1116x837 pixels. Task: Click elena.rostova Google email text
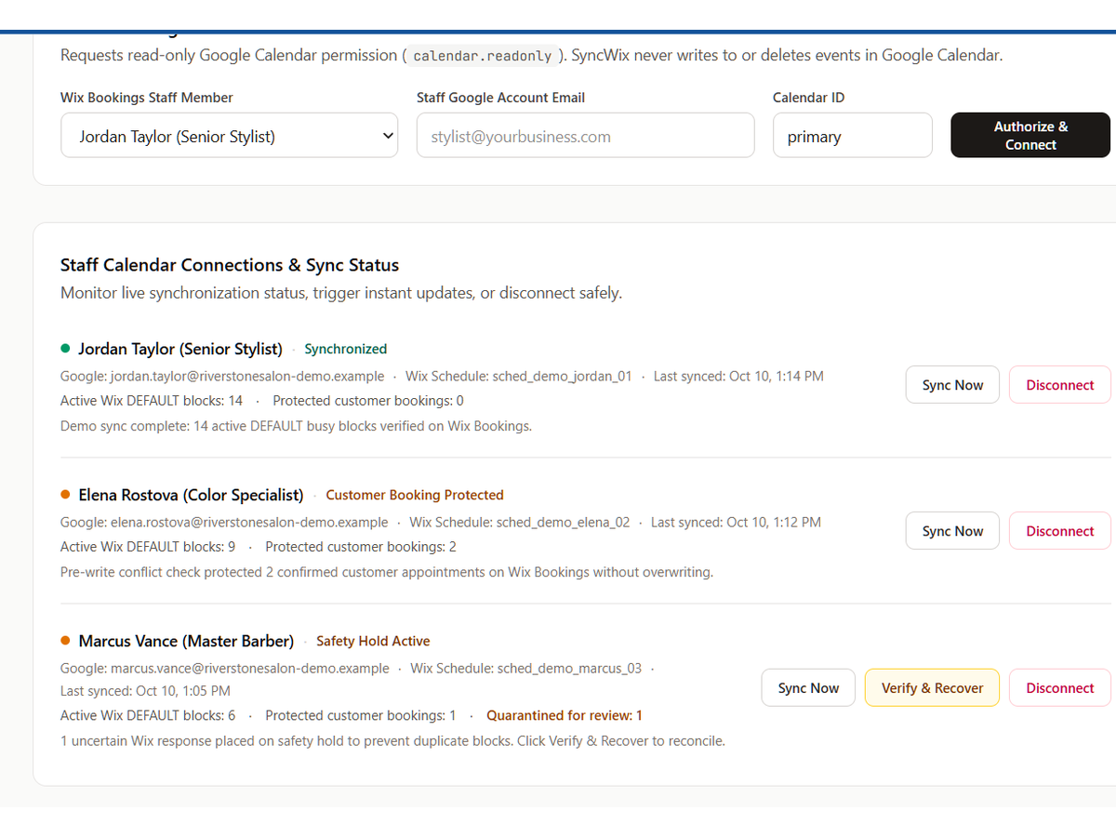point(224,523)
